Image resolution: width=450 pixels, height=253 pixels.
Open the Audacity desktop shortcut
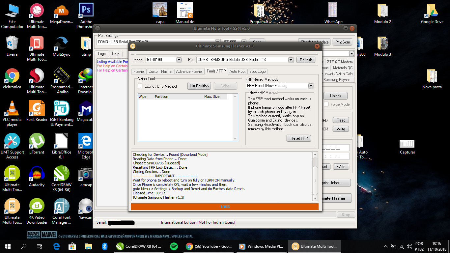[37, 176]
